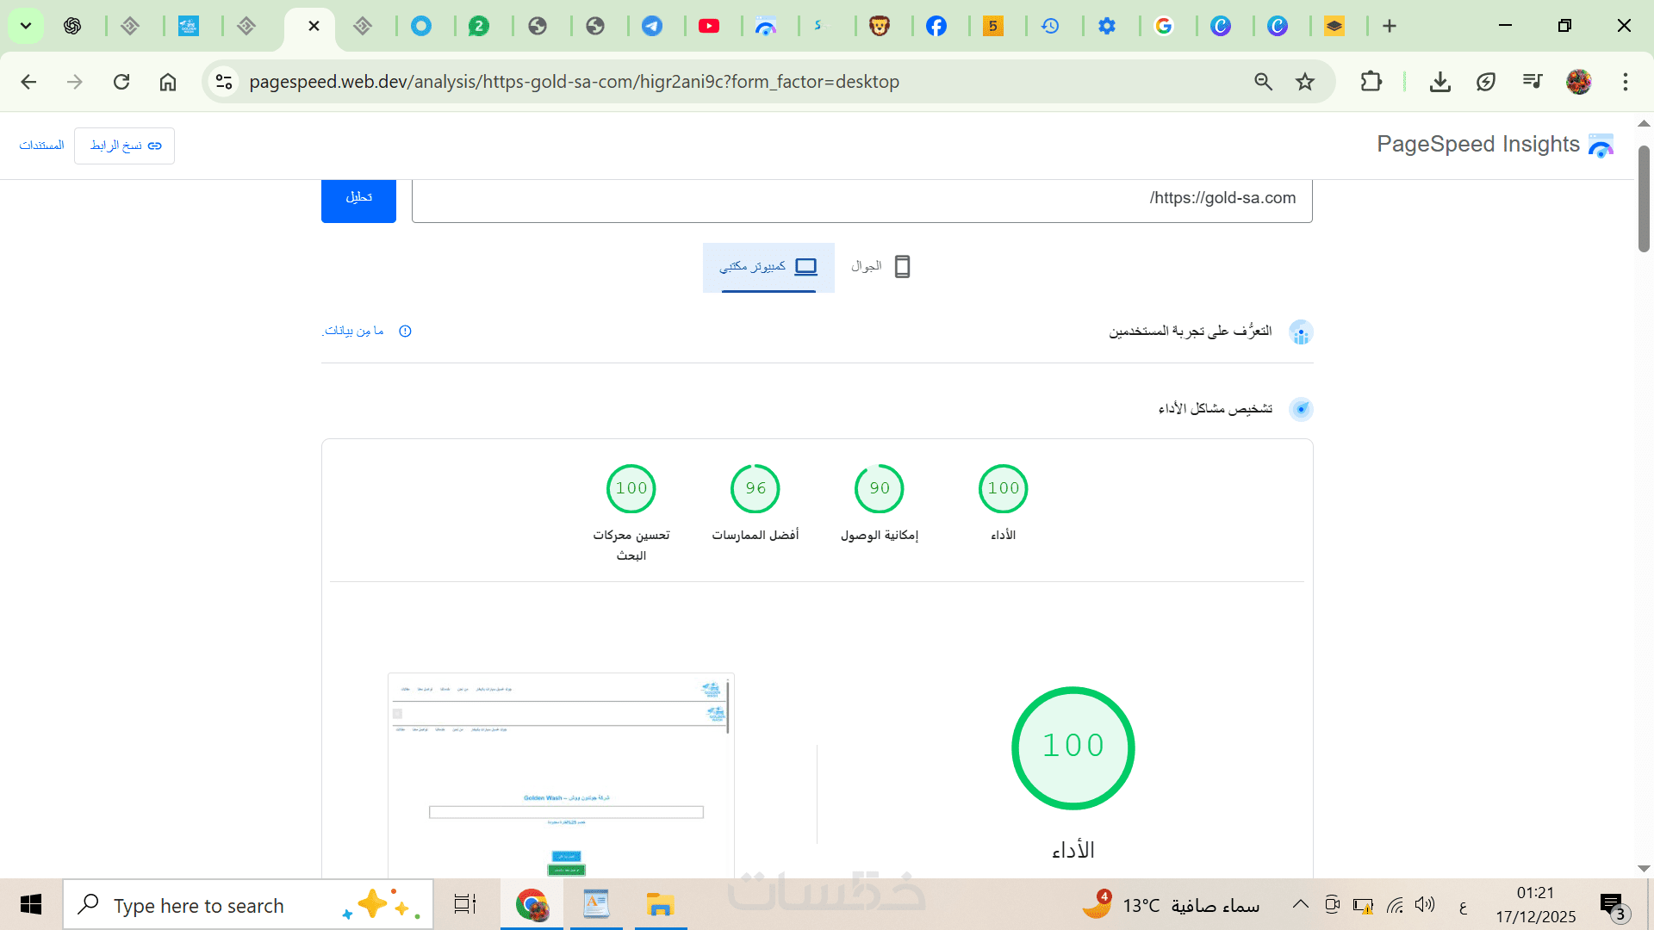This screenshot has height=930, width=1654.
Task: Open the three-dot Chrome menu
Action: coord(1625,82)
